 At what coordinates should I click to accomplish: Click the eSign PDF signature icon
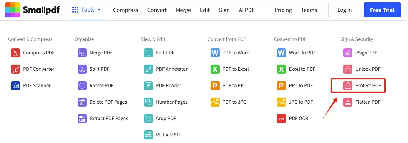pyautogui.click(x=348, y=53)
